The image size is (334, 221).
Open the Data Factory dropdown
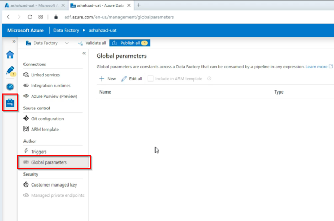(47, 43)
